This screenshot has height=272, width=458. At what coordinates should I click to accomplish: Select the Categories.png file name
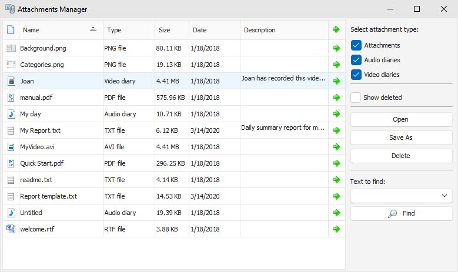[42, 65]
